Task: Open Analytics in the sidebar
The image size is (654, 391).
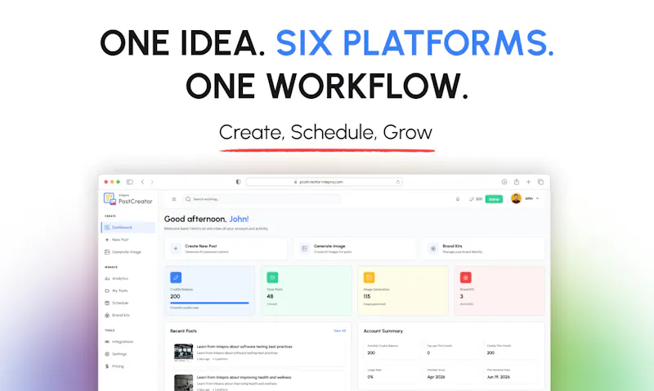Action: point(116,278)
